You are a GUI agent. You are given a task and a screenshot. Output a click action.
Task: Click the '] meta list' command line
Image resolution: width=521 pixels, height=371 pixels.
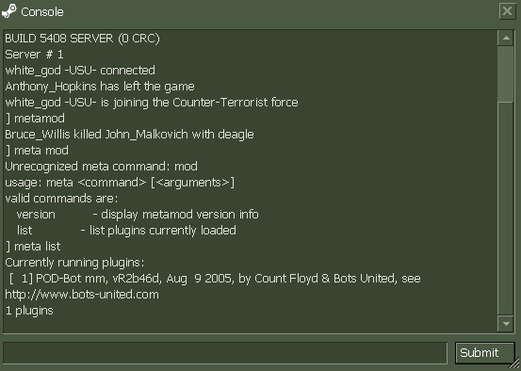pos(33,247)
